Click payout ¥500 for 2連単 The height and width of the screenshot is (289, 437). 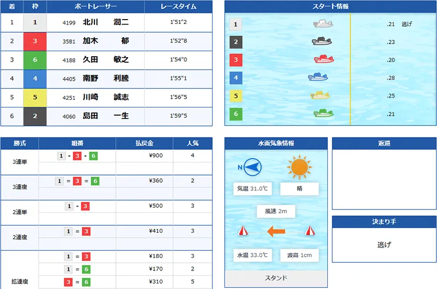pos(156,206)
